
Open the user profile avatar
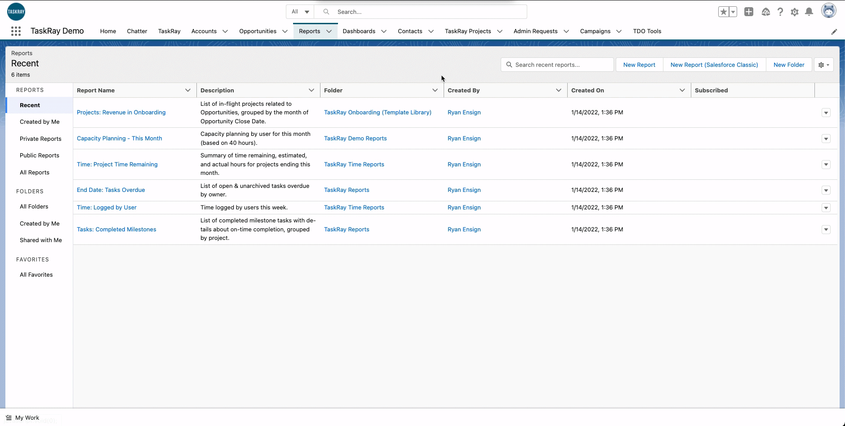828,11
